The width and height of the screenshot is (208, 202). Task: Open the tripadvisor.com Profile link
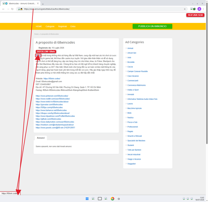[55, 116]
